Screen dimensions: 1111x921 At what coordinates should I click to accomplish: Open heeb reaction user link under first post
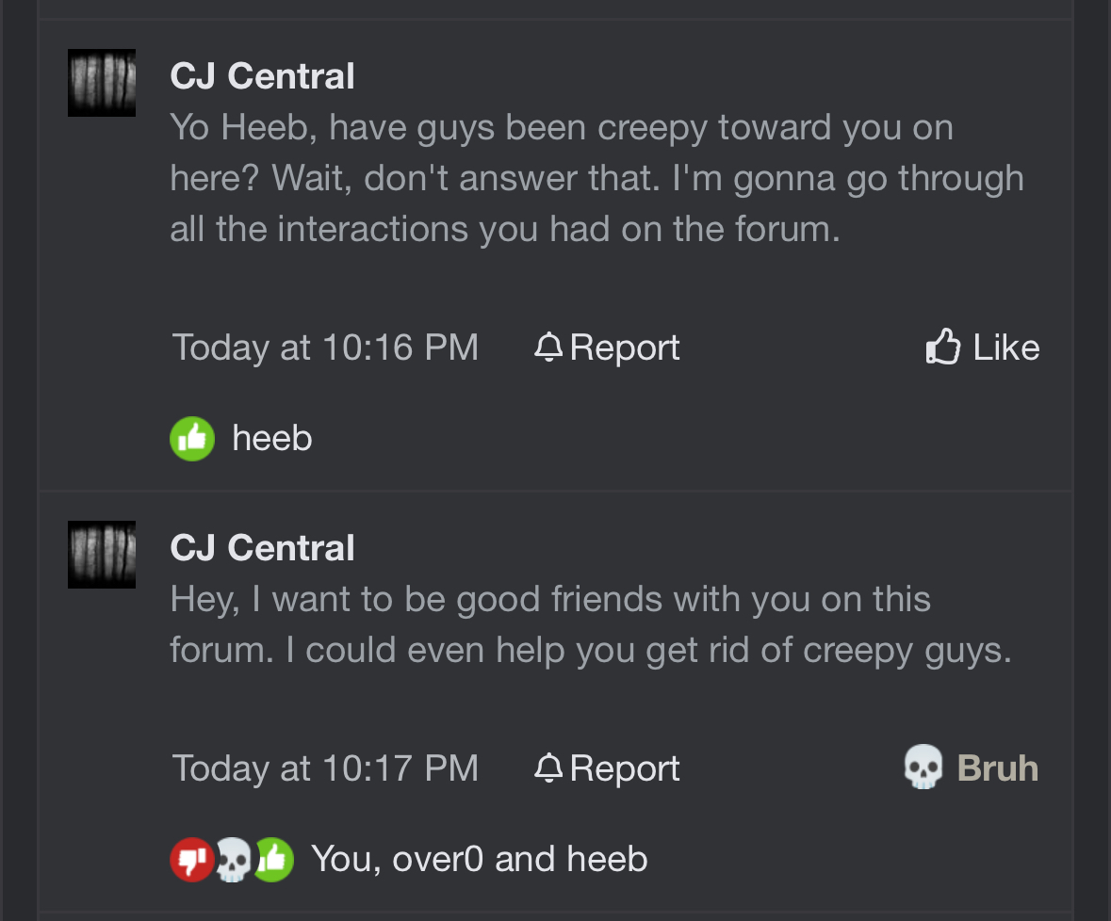(x=272, y=438)
